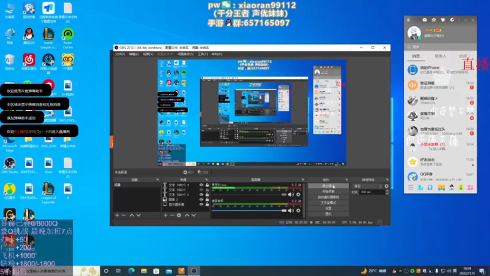Open OBS 设置 settings button
Image resolution: width=490 pixels, height=276 pixels.
[x=328, y=209]
